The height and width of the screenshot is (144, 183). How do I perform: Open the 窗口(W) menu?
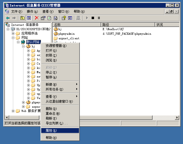click(x=64, y=12)
